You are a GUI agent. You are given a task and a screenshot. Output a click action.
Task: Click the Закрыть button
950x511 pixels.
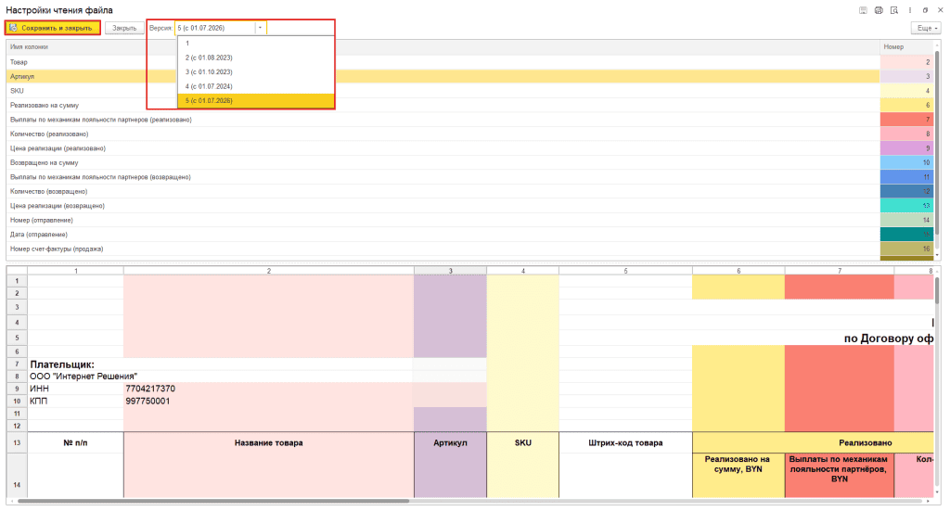[x=124, y=28]
